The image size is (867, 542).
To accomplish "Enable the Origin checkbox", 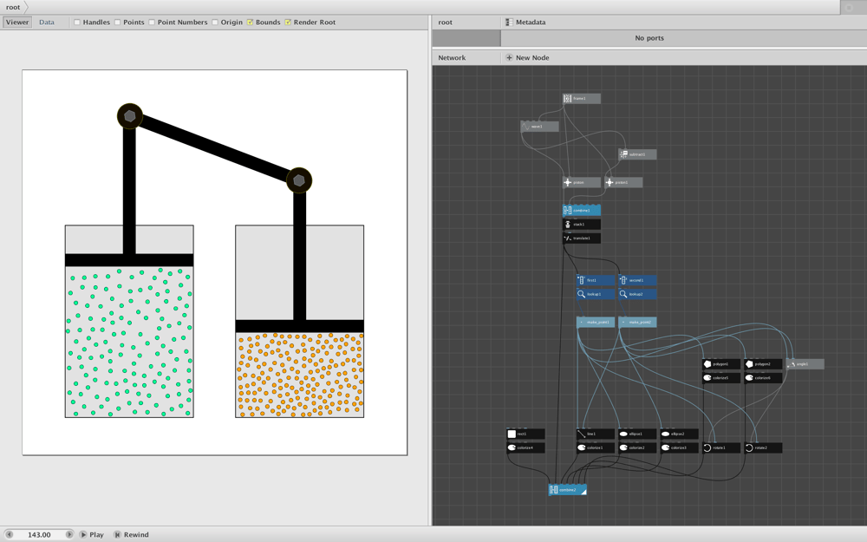I will tap(215, 23).
